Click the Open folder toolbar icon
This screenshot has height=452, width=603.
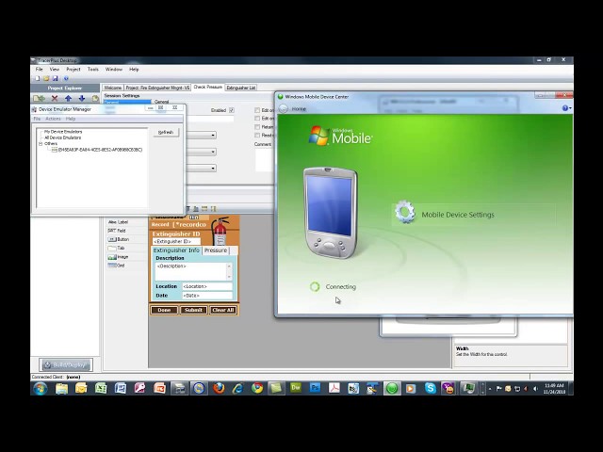[x=46, y=78]
